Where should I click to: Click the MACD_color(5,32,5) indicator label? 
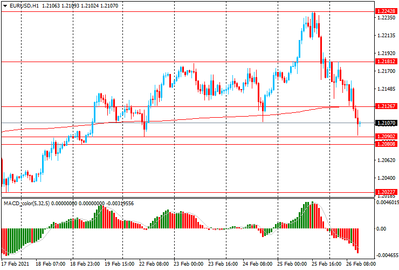tap(27, 204)
